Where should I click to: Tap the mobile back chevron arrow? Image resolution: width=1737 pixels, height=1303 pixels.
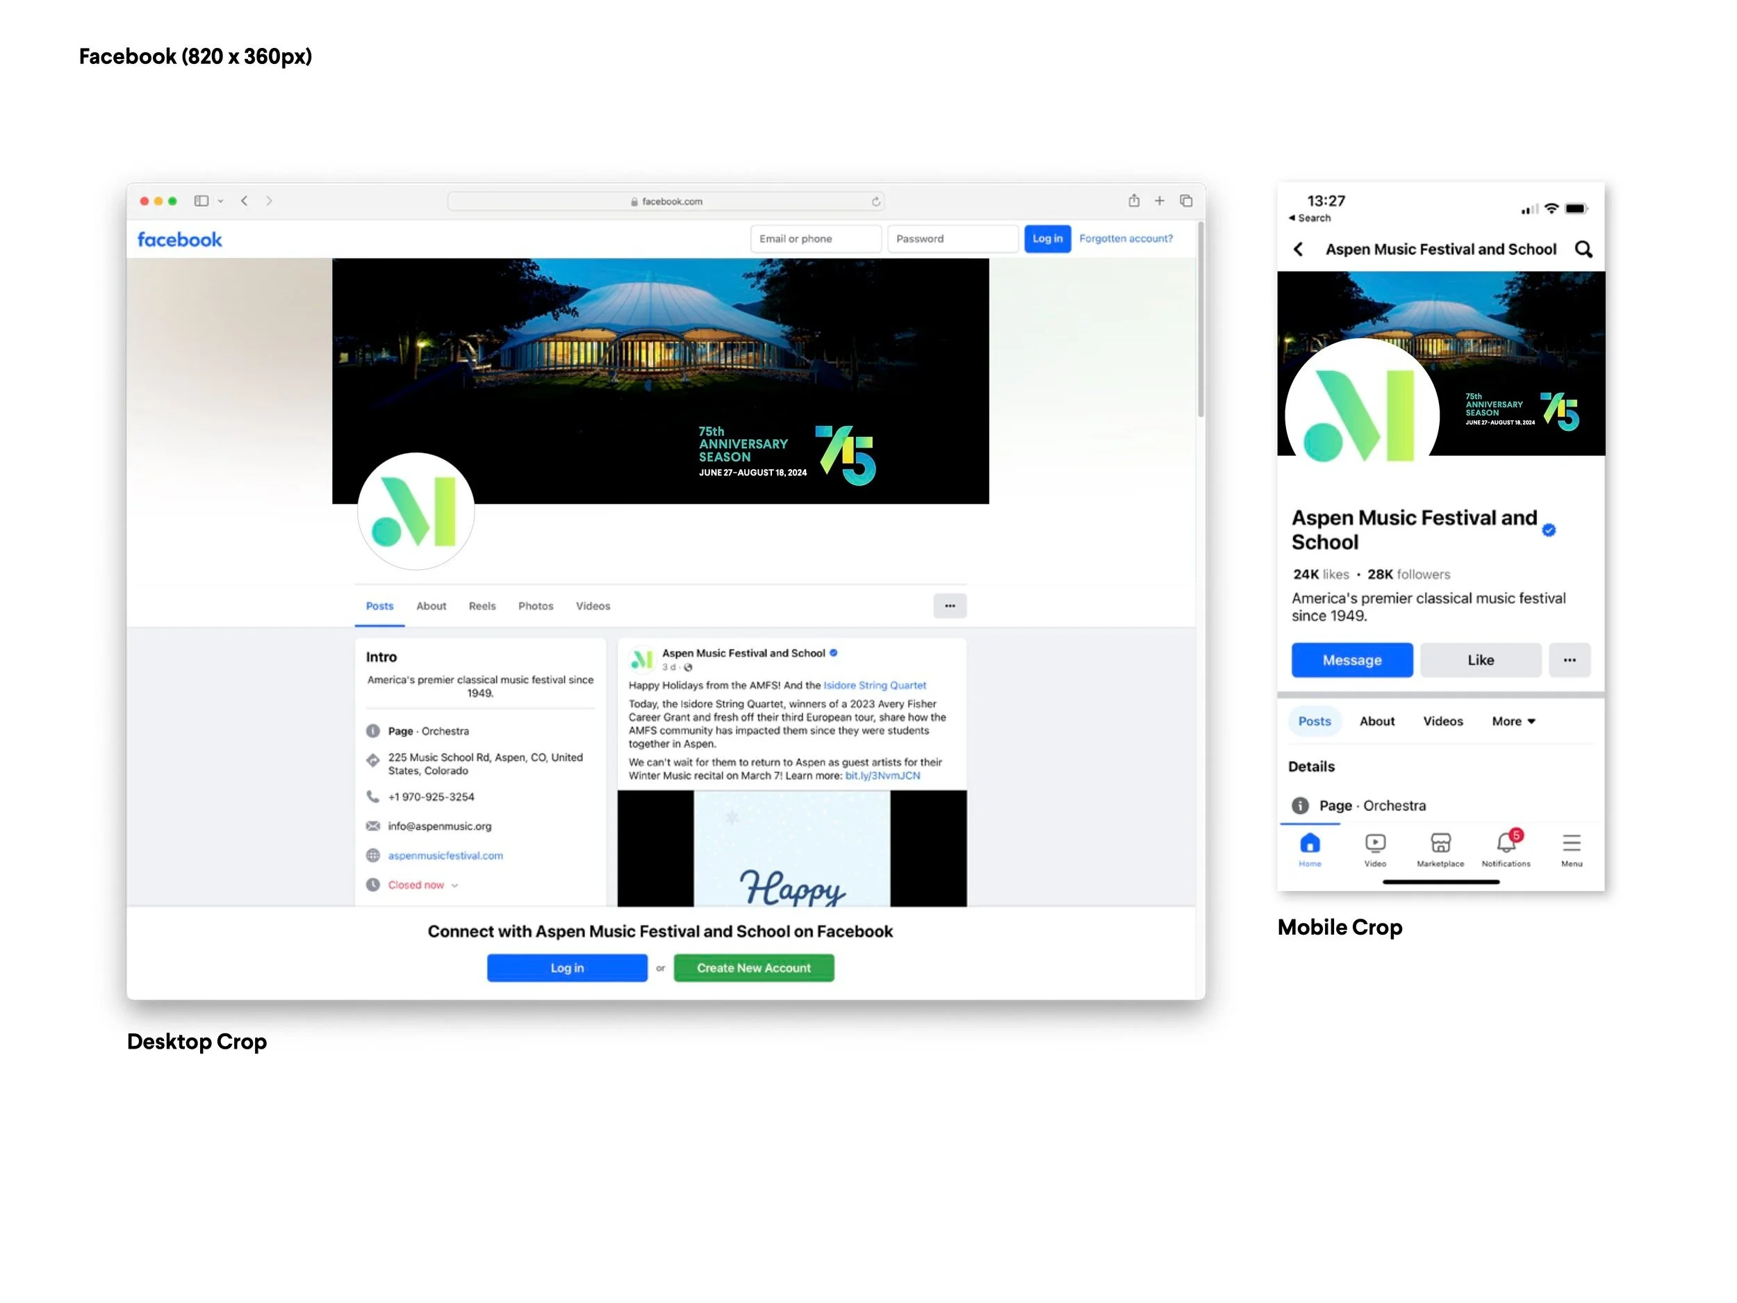click(x=1298, y=249)
